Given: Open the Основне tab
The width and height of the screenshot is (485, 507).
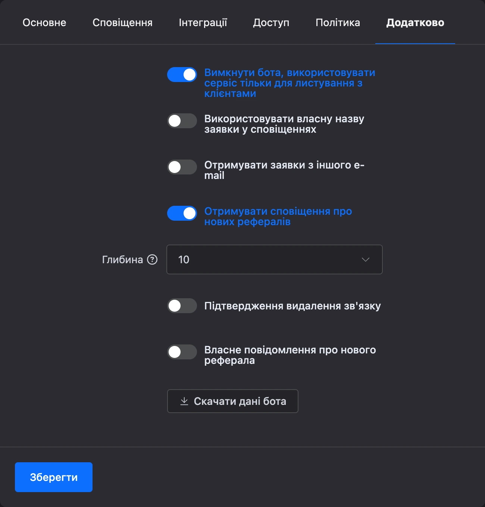Looking at the screenshot, I should pos(44,23).
